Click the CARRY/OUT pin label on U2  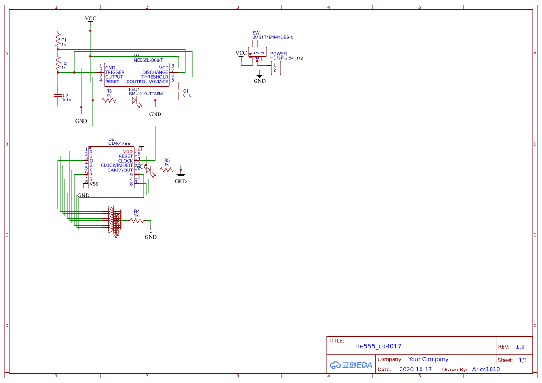point(120,170)
